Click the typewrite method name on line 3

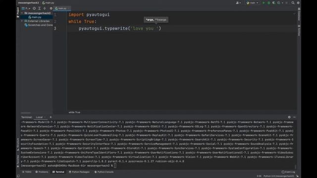click(x=116, y=29)
